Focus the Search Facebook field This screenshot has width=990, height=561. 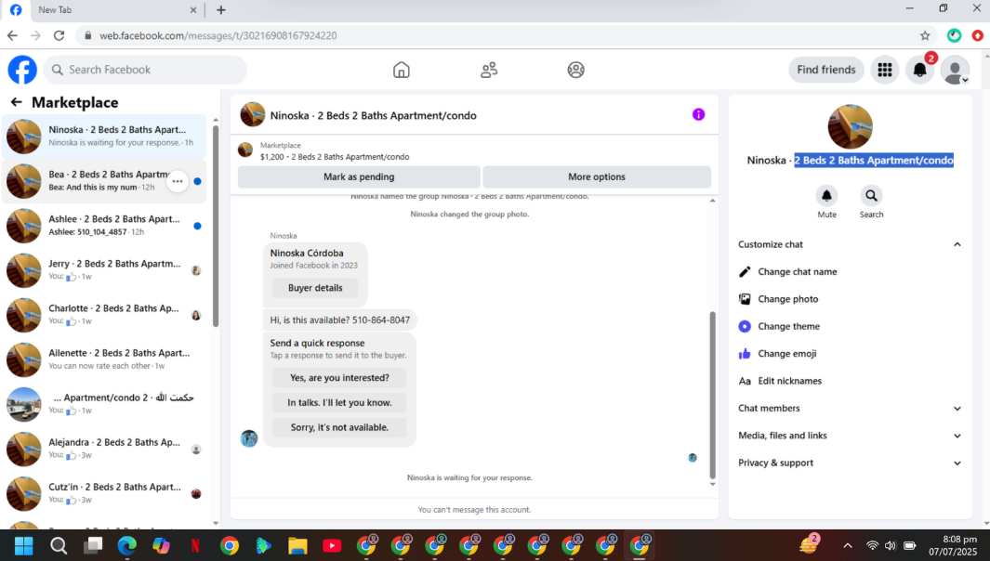pyautogui.click(x=145, y=70)
